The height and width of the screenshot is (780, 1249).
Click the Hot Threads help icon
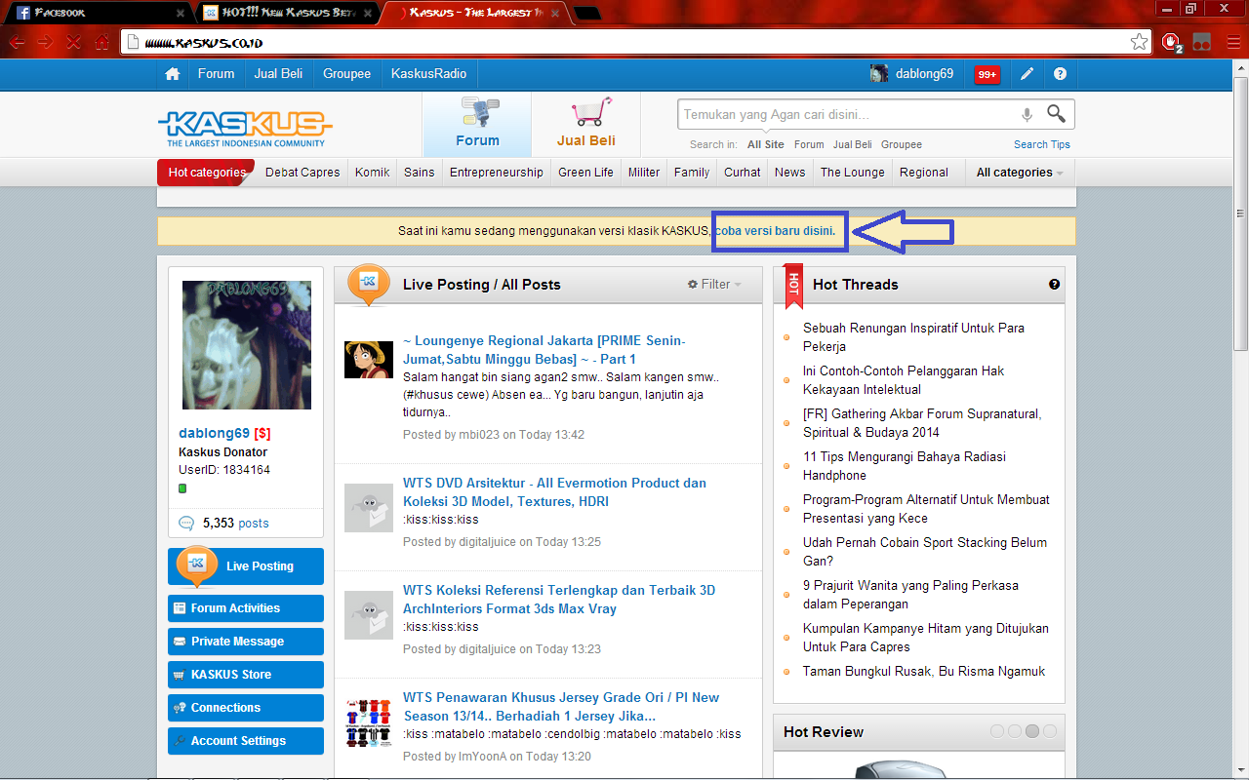(1054, 285)
